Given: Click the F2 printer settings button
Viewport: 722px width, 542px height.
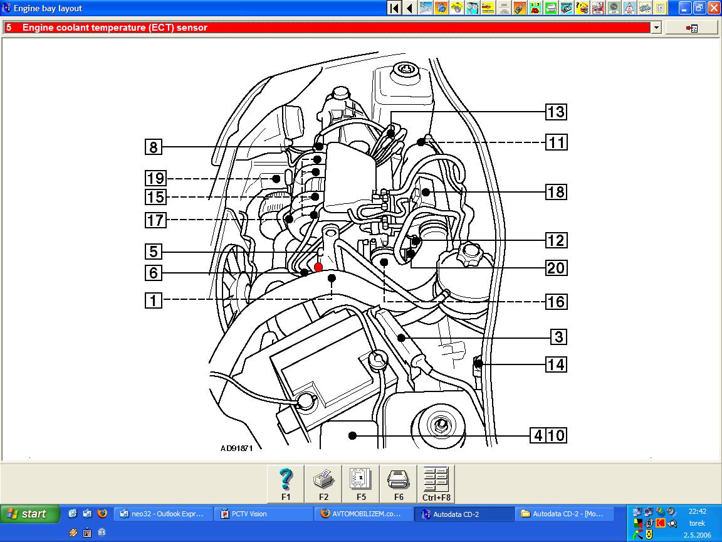Looking at the screenshot, I should tap(323, 484).
